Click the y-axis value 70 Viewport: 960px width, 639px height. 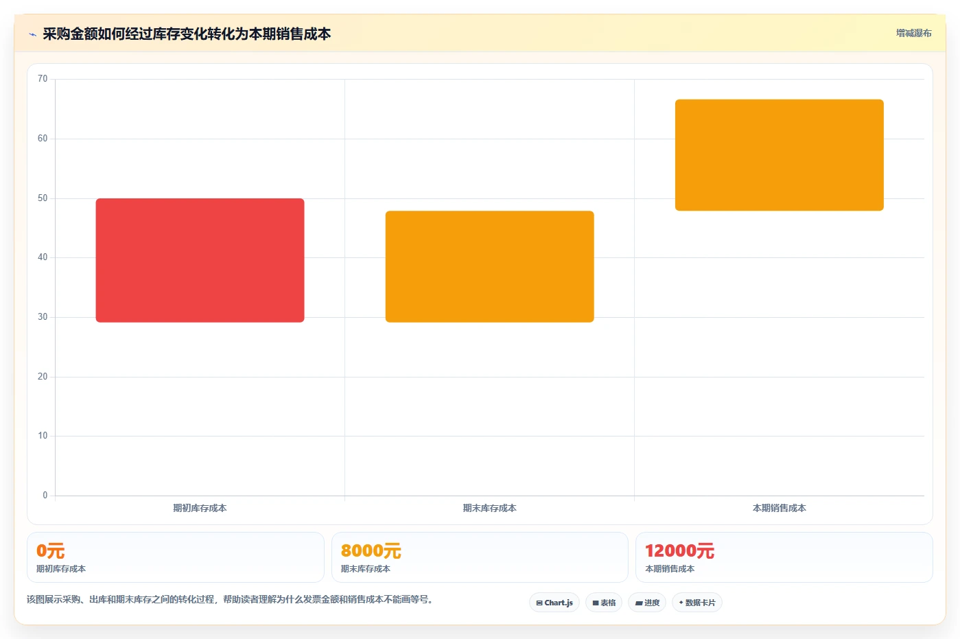[x=43, y=79]
